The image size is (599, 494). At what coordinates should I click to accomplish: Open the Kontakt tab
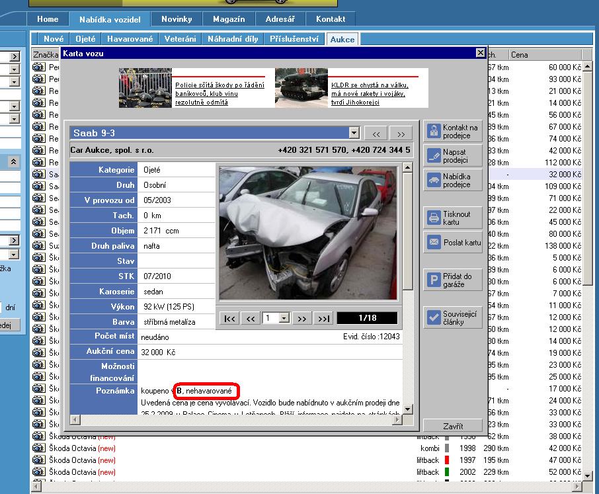point(331,19)
